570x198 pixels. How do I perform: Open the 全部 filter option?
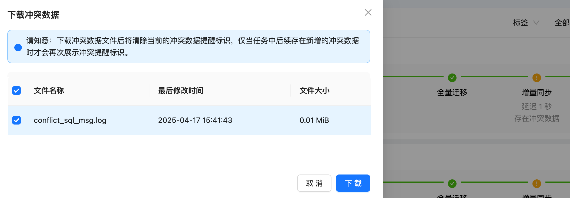[x=562, y=23]
